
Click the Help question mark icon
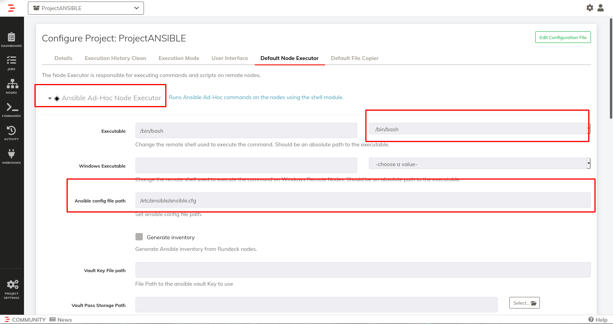coord(591,319)
